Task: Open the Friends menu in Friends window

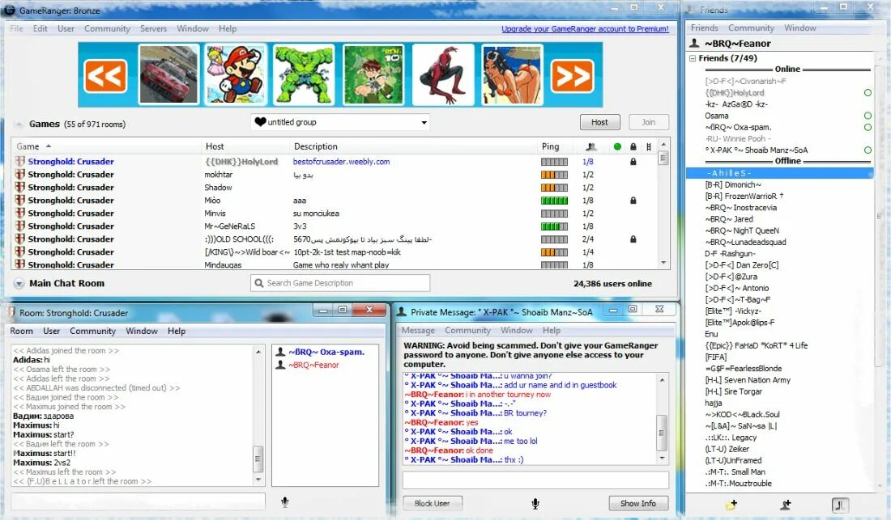Action: point(705,27)
